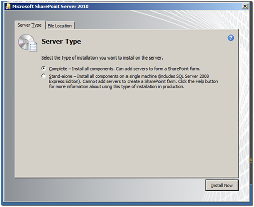Choose the Stand-alone installation radio button
254x207 pixels.
pyautogui.click(x=44, y=76)
